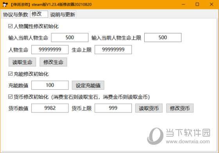Click the 修改货币 button
This screenshot has height=153, width=219.
180,108
